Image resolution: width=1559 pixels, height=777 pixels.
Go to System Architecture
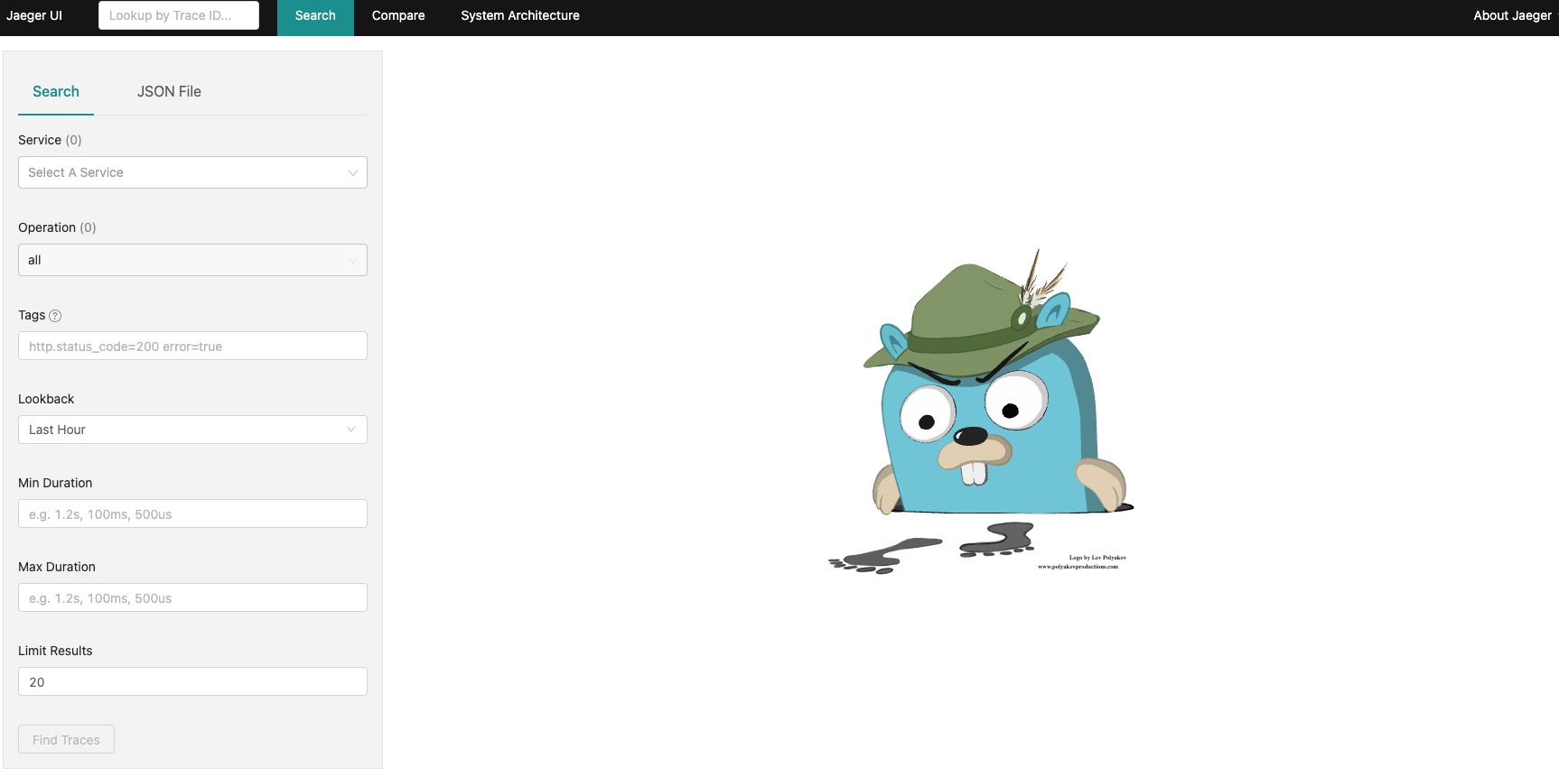[520, 16]
